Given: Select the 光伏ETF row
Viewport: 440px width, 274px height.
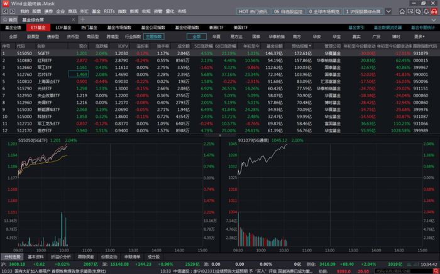Looking at the screenshot, I should click(x=220, y=88).
